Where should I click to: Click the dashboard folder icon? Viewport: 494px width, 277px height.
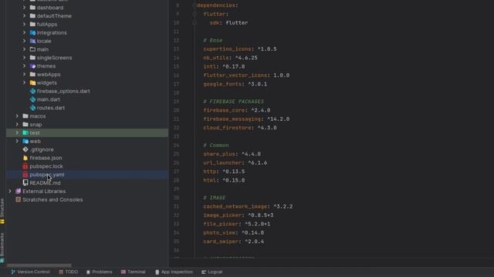click(32, 7)
